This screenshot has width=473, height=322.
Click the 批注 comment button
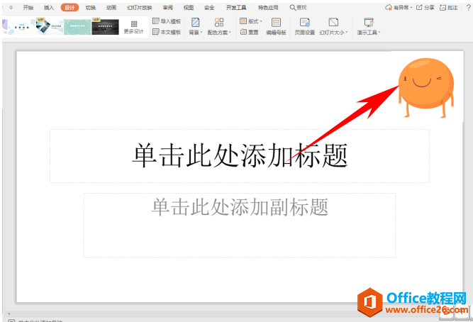(x=450, y=7)
